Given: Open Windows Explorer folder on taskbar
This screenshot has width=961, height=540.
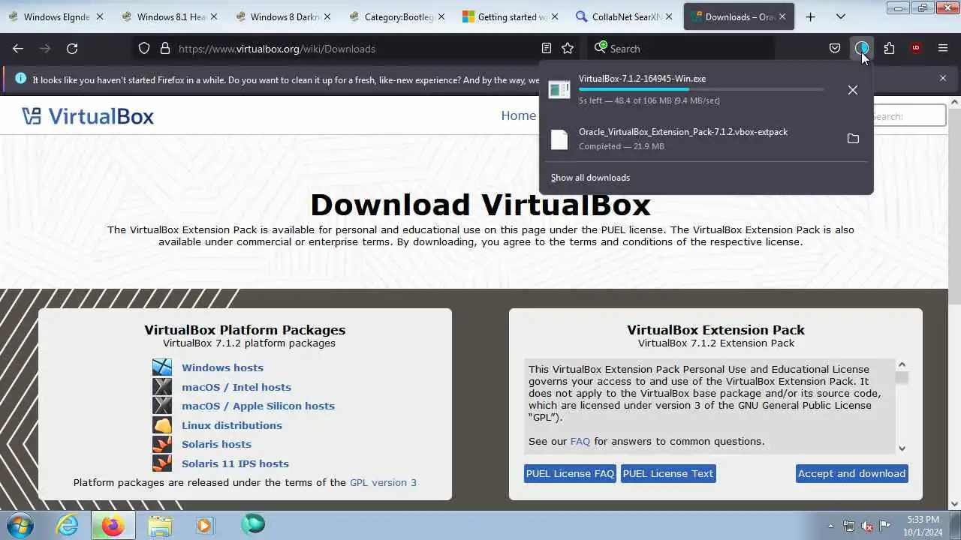Looking at the screenshot, I should 159,525.
